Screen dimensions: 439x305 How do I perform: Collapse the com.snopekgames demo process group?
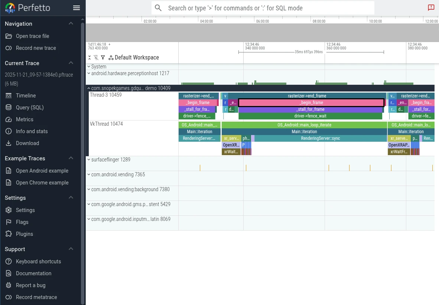89,88
